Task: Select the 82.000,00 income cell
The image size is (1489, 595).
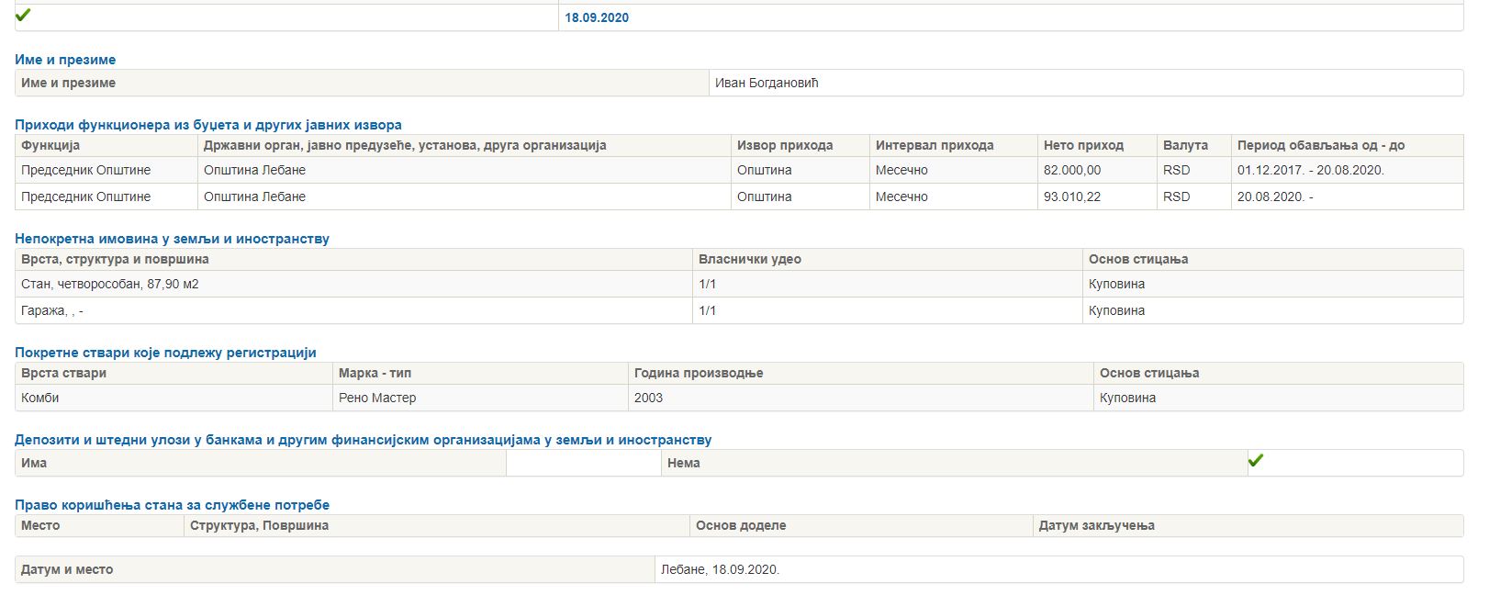Action: (1072, 170)
